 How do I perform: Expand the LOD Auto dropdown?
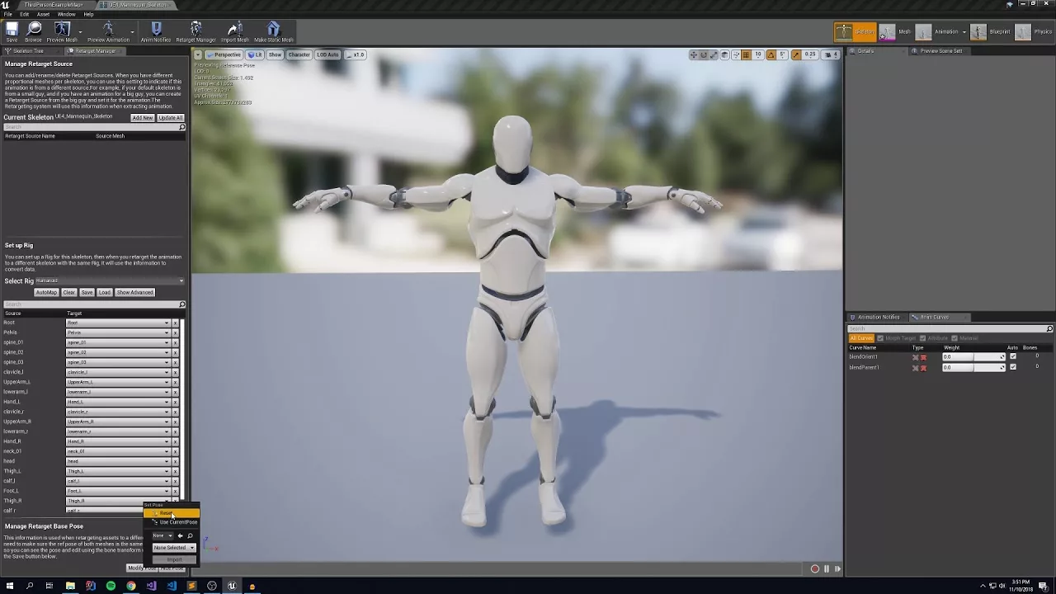pos(328,55)
